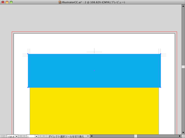Click the Illustrator document icon in title bar
This screenshot has height=138, width=185.
tap(60, 2)
